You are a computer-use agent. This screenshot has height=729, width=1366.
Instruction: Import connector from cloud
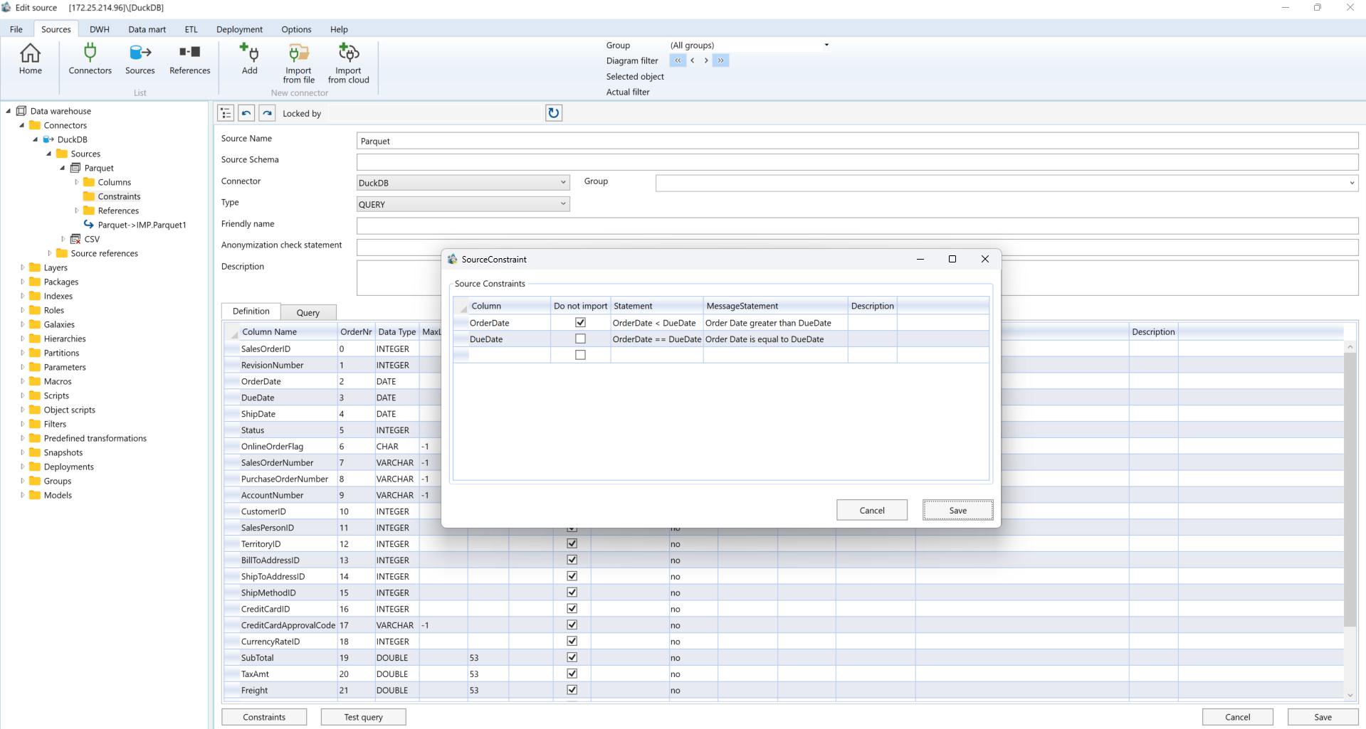click(348, 63)
